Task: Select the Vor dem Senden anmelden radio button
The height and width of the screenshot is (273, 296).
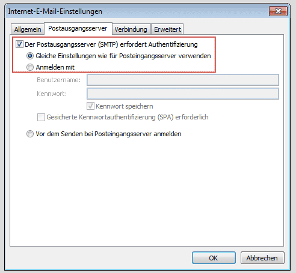Action: coord(30,134)
